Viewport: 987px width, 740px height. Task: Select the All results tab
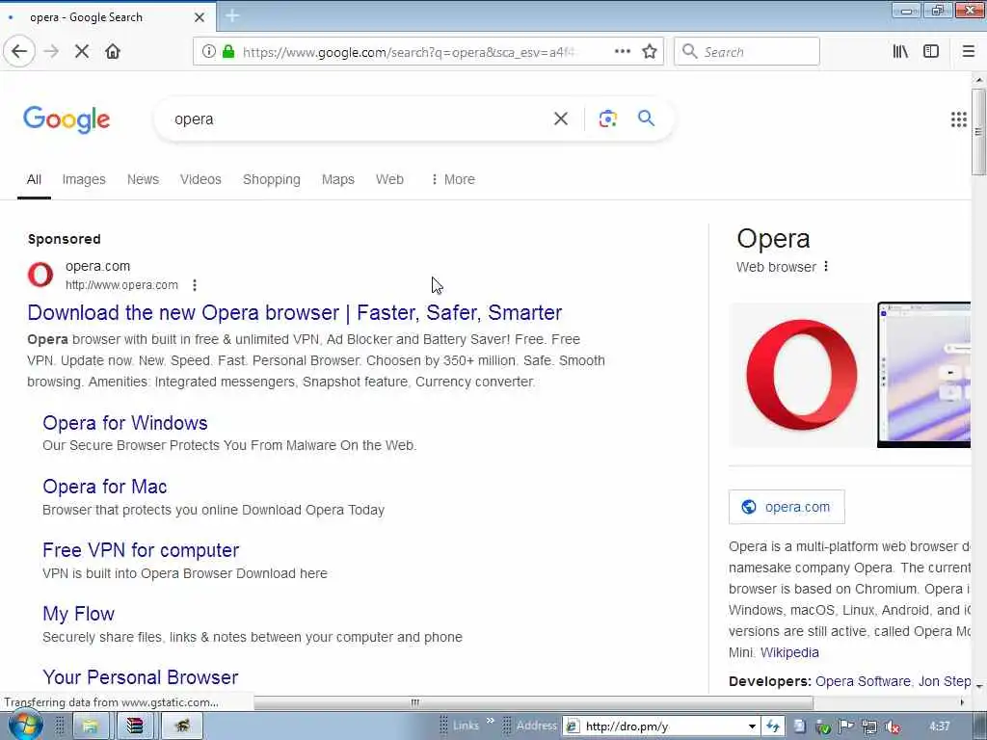click(x=34, y=179)
